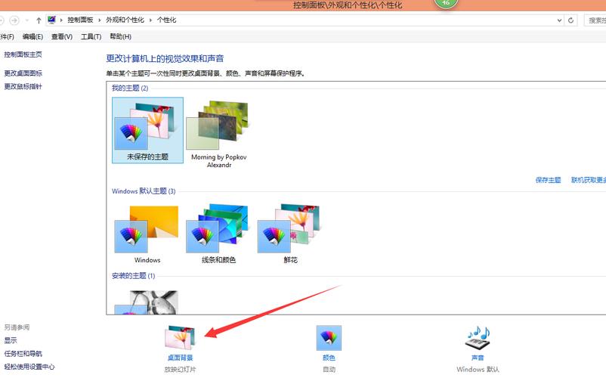Open 任务栏和导航 link
Viewport: 606px width, 378px height.
23,354
